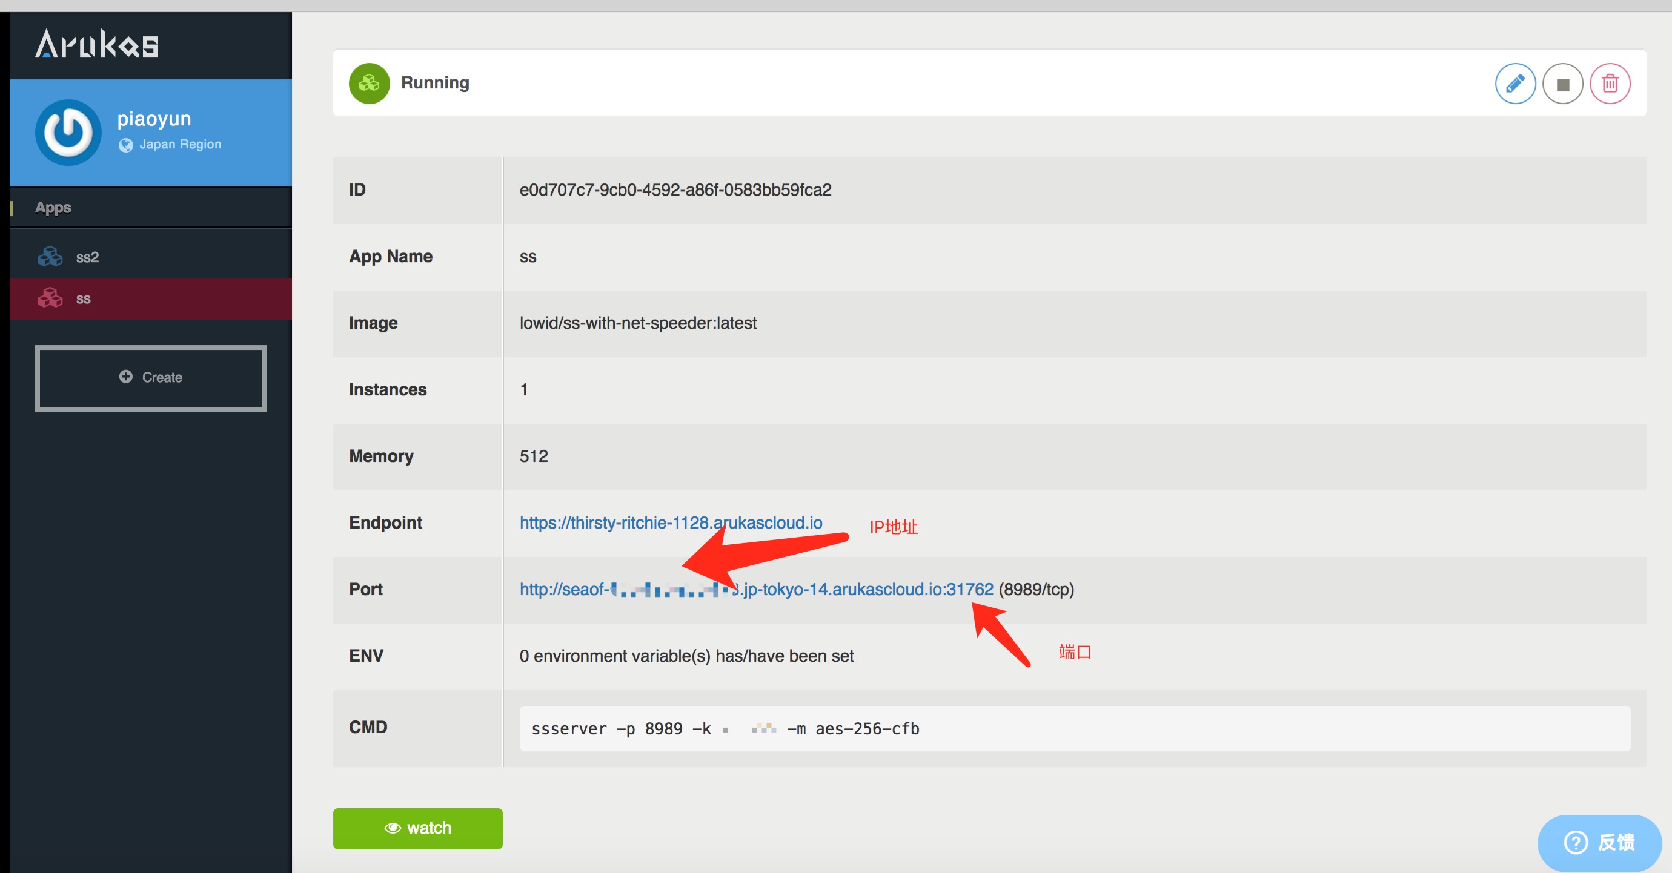The width and height of the screenshot is (1672, 873).
Task: Open ss in the apps list
Action: (151, 299)
